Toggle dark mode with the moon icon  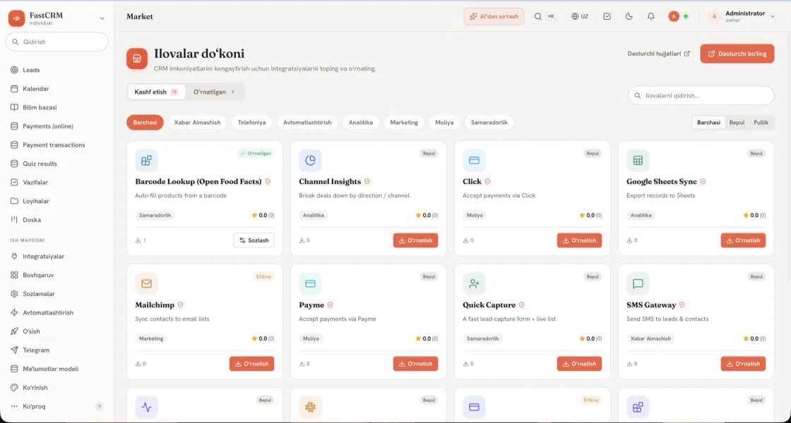click(629, 16)
